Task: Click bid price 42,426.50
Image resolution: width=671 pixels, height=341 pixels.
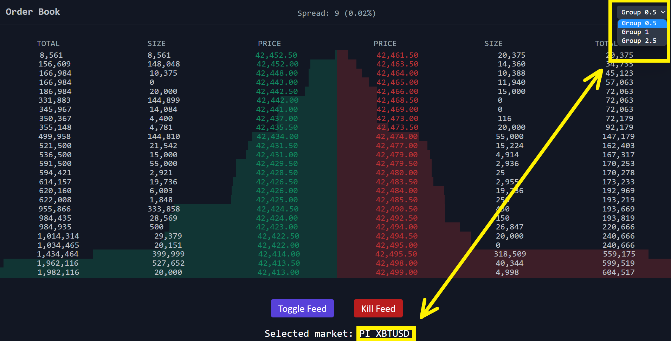Action: [x=277, y=182]
